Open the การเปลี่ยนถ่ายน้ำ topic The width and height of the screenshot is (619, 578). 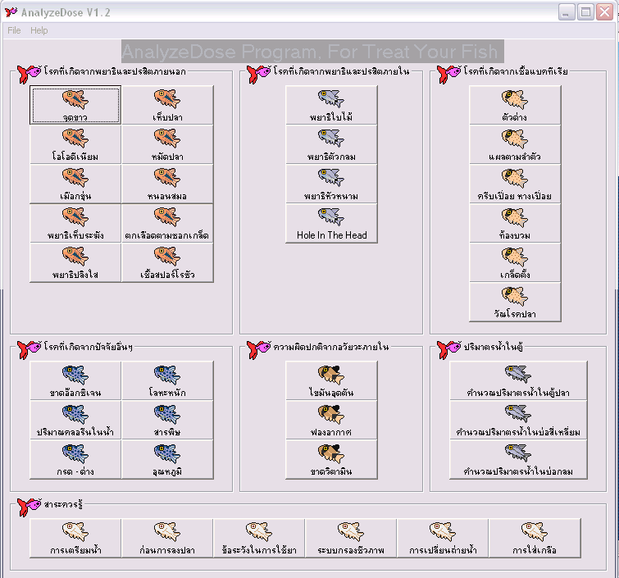[443, 538]
